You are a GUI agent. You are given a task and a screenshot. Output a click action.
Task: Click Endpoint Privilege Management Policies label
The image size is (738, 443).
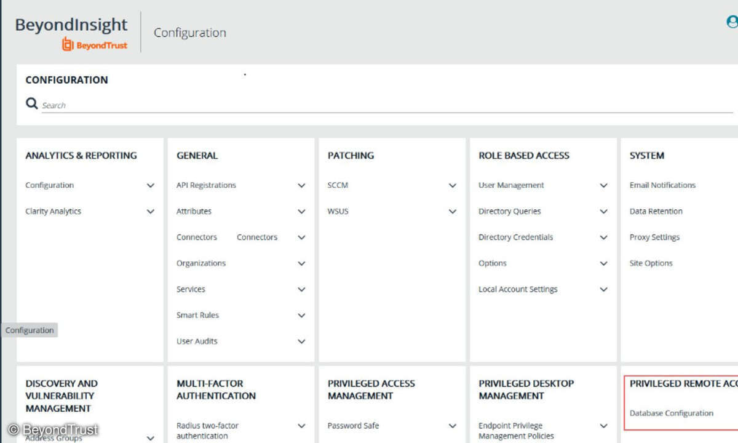pos(516,431)
